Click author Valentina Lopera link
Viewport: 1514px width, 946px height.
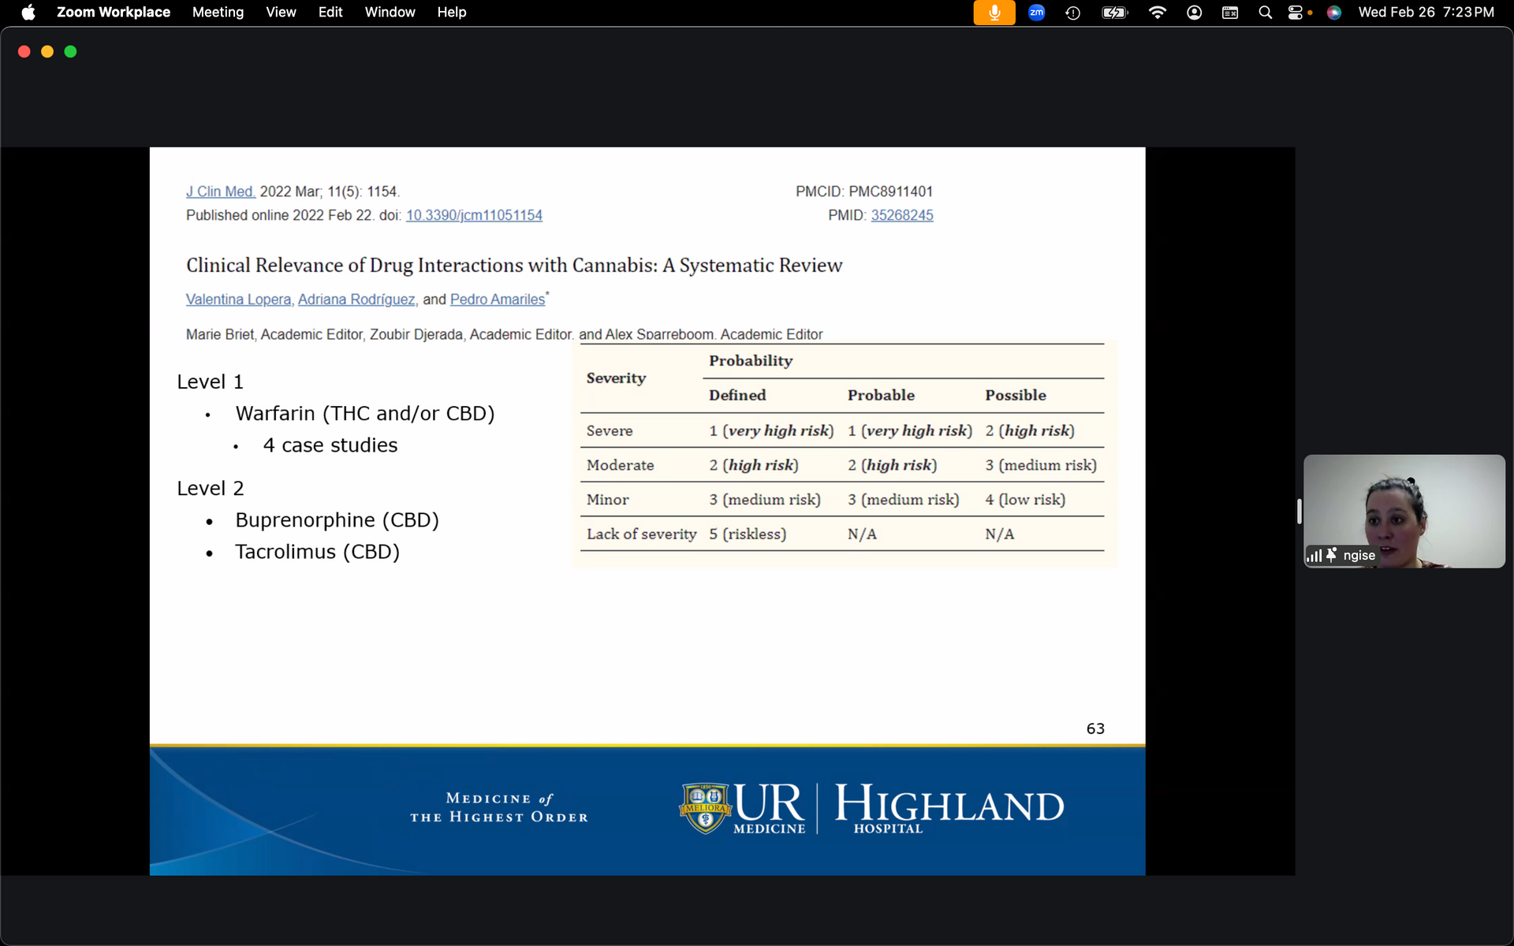[x=238, y=300]
